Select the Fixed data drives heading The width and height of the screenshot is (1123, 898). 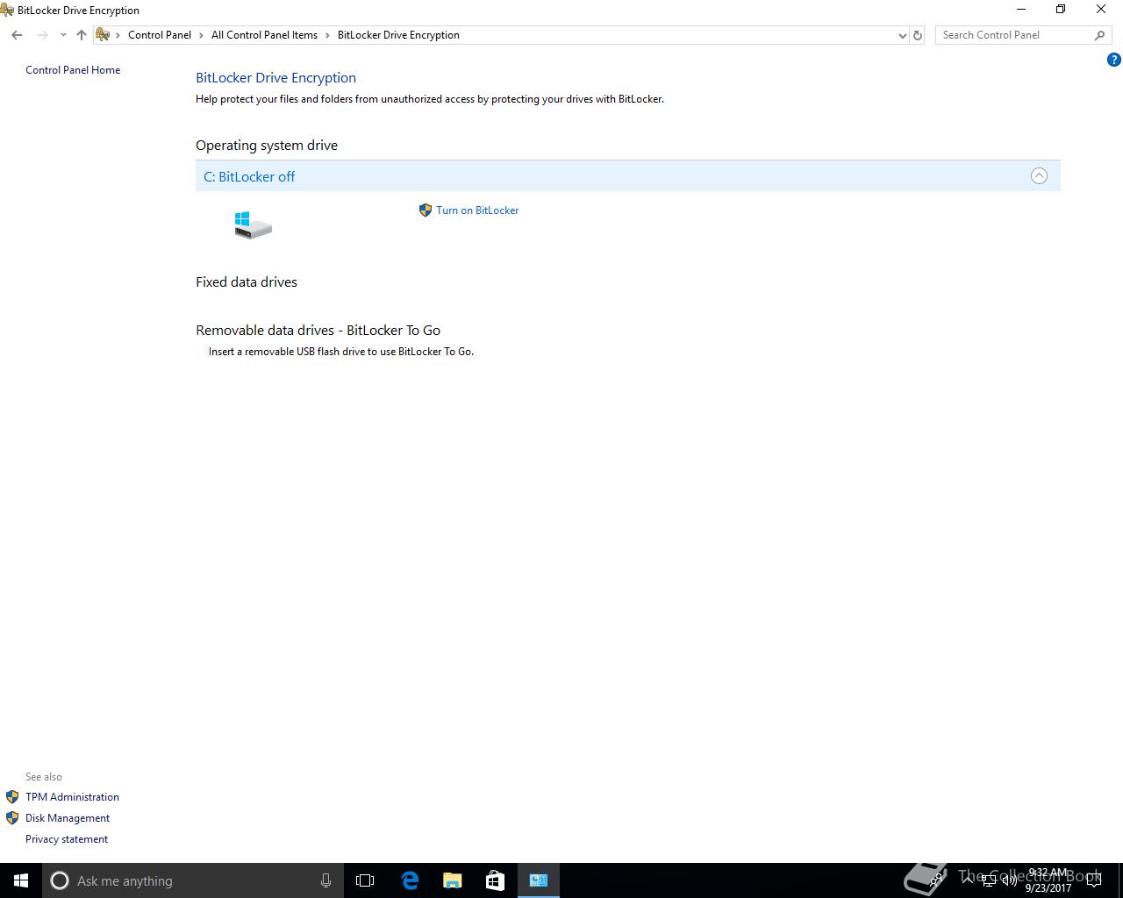(x=247, y=282)
